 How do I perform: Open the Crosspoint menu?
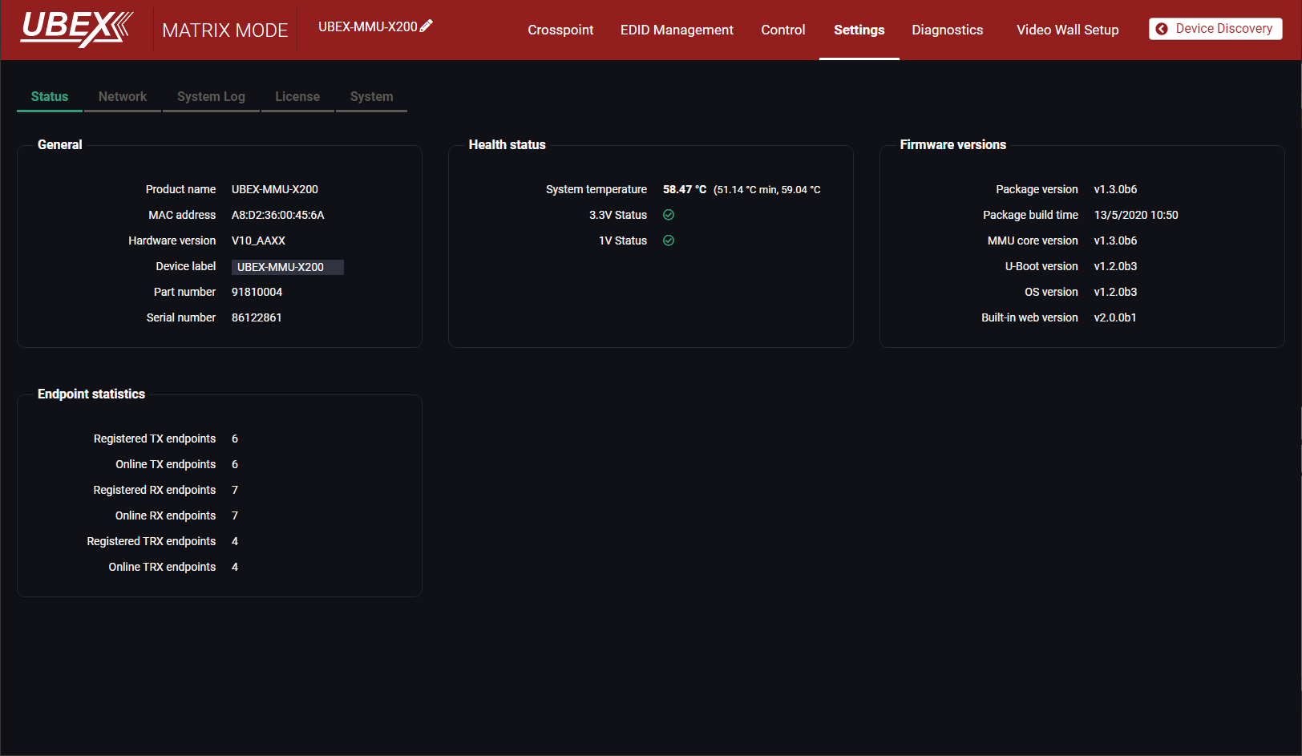(x=560, y=30)
